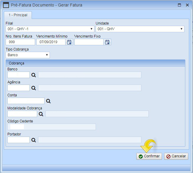Click the window icon in title bar
This screenshot has width=193, height=173.
[6, 5]
